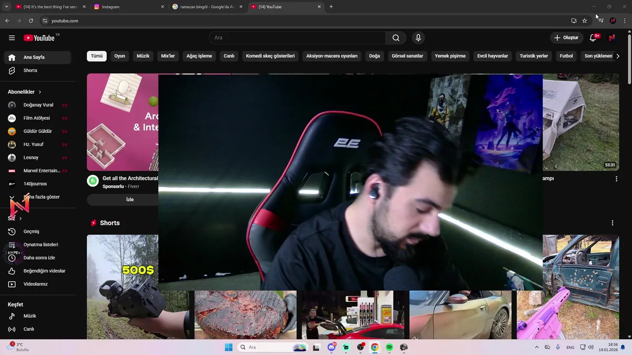Select the Görsel sanatlar chip
The width and height of the screenshot is (632, 355).
pos(407,56)
